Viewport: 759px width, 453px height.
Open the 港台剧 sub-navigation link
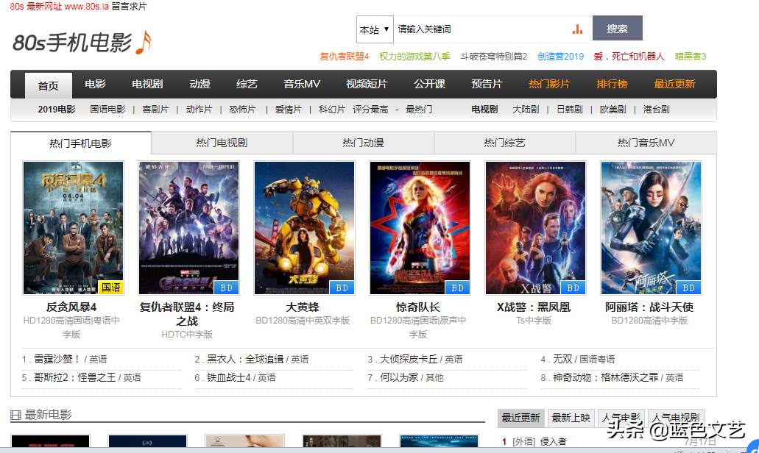tap(657, 110)
